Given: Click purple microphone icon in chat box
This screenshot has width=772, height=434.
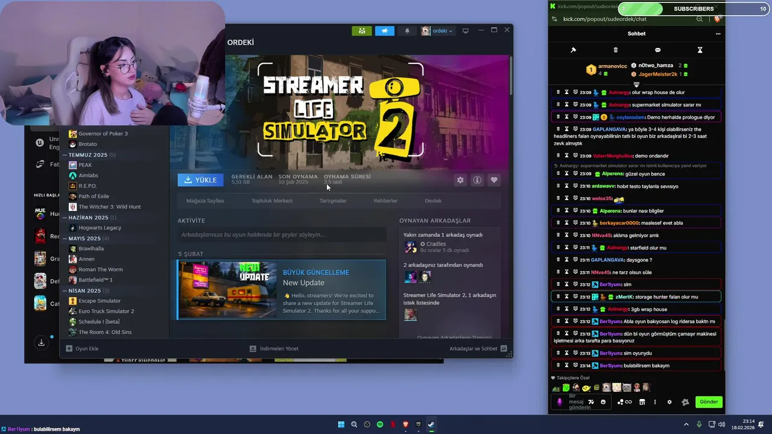Looking at the screenshot, I should pyautogui.click(x=559, y=402).
